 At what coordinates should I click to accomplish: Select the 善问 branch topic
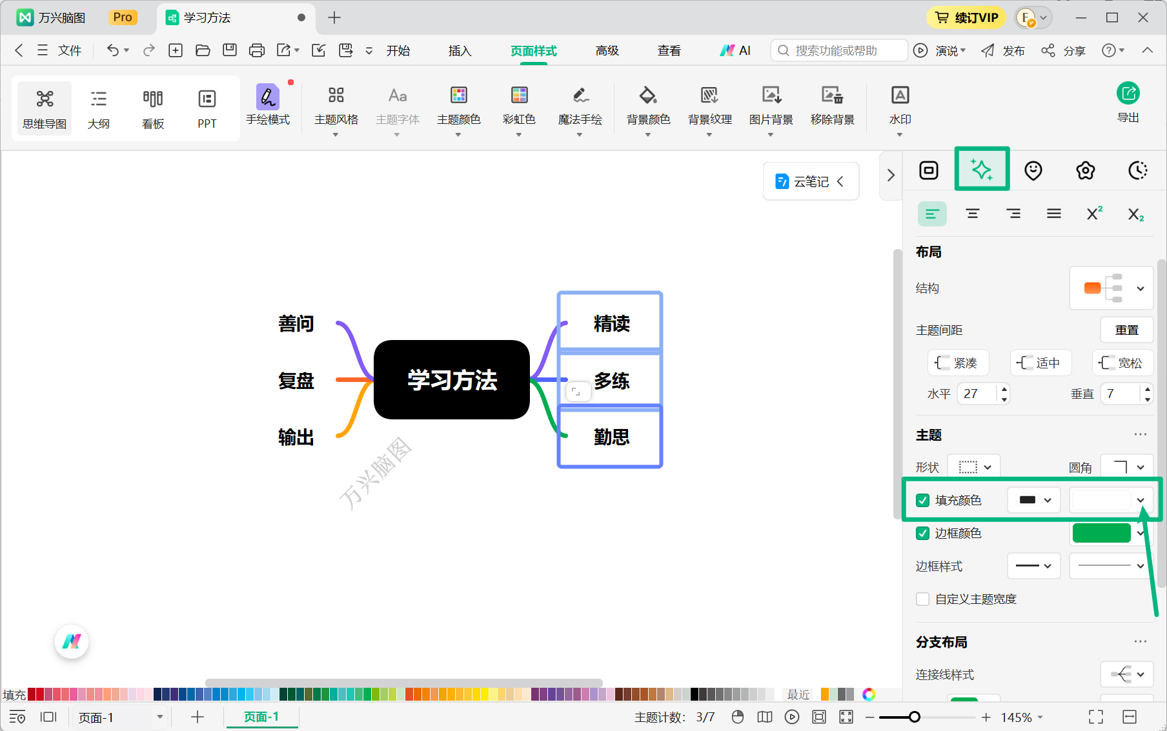[296, 323]
